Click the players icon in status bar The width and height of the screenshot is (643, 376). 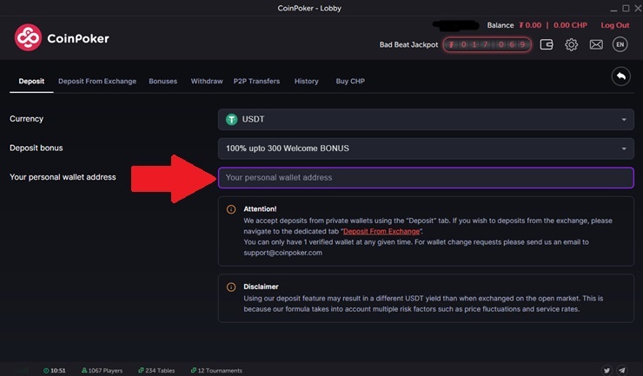[x=84, y=370]
